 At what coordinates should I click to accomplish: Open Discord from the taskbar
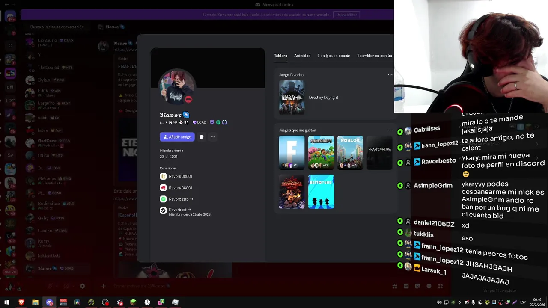click(x=49, y=302)
